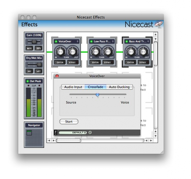Click the top scroll-down arrow of the vertical scrollbar
This screenshot has height=179, width=191.
click(x=156, y=39)
